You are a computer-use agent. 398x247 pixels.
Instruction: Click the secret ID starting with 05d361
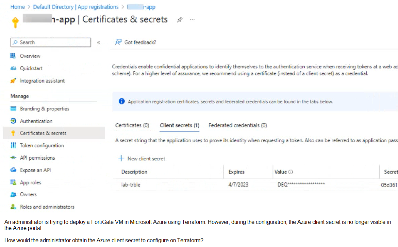click(x=389, y=185)
